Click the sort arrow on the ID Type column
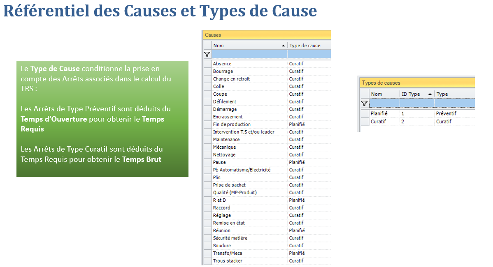493x267 pixels. click(x=430, y=94)
